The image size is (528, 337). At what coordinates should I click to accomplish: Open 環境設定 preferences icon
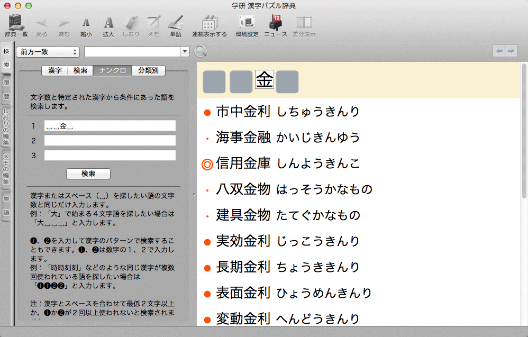point(247,25)
